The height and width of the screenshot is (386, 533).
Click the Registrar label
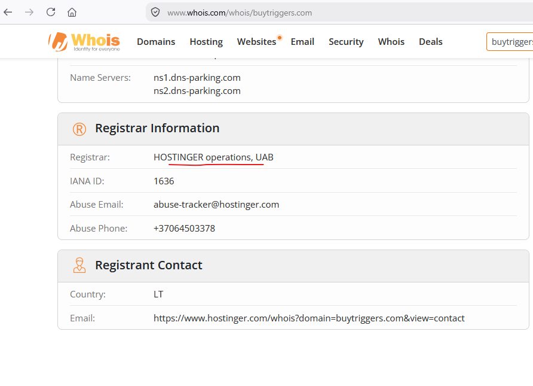click(x=90, y=157)
